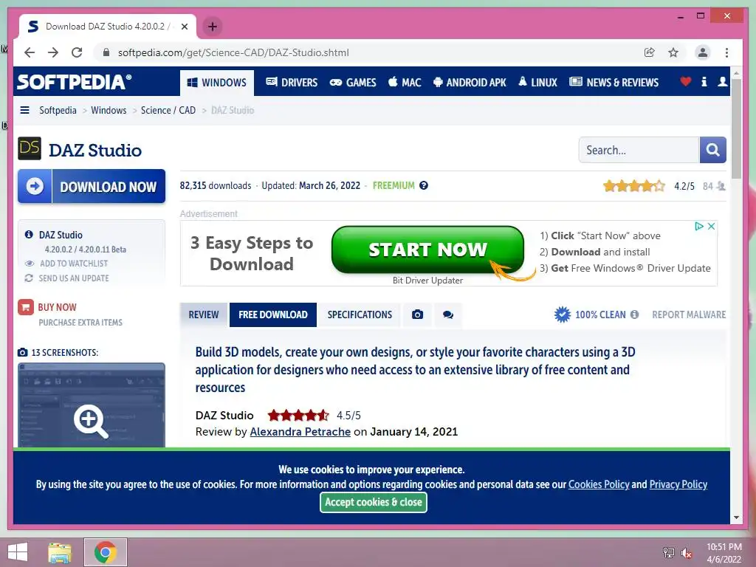This screenshot has width=756, height=567.
Task: Open File Explorer from the taskbar
Action: (60, 552)
